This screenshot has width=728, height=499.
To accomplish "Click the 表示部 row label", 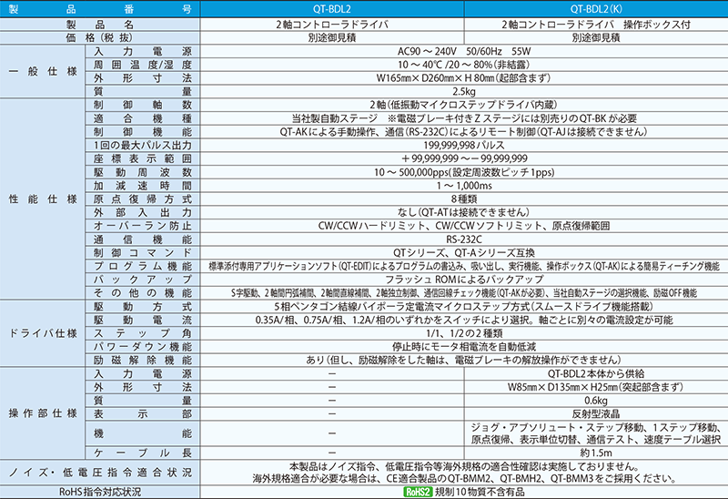I will coord(143,414).
